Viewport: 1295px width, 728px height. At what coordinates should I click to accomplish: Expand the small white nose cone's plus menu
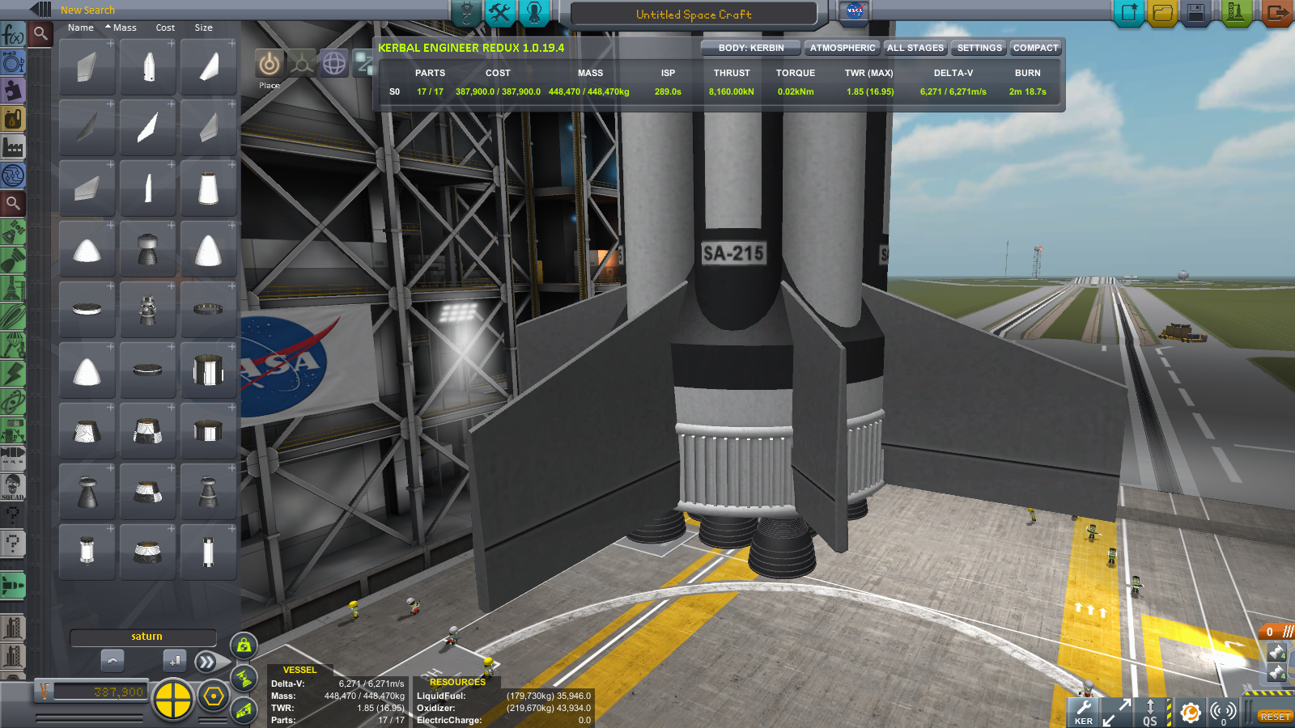click(111, 225)
